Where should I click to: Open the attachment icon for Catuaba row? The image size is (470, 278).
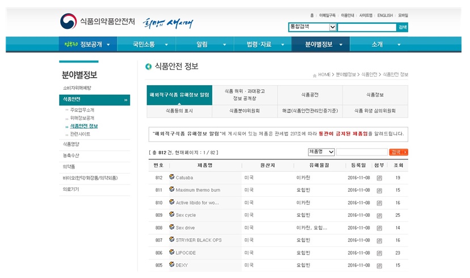(x=379, y=178)
